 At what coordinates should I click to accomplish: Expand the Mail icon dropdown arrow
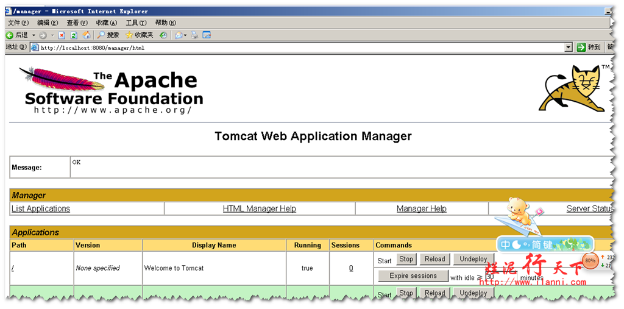pyautogui.click(x=186, y=35)
